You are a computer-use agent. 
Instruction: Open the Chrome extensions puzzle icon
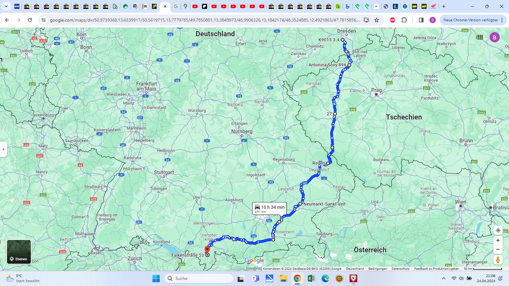coord(404,20)
